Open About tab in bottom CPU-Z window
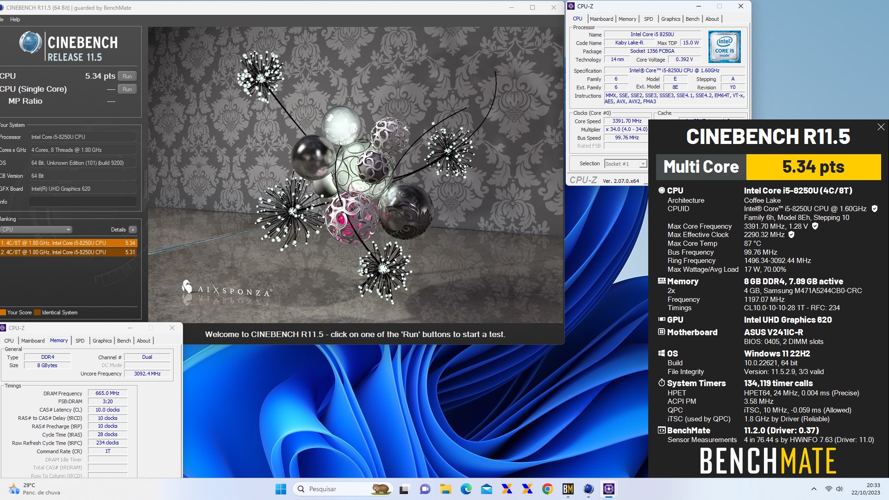Image resolution: width=889 pixels, height=500 pixels. click(144, 341)
